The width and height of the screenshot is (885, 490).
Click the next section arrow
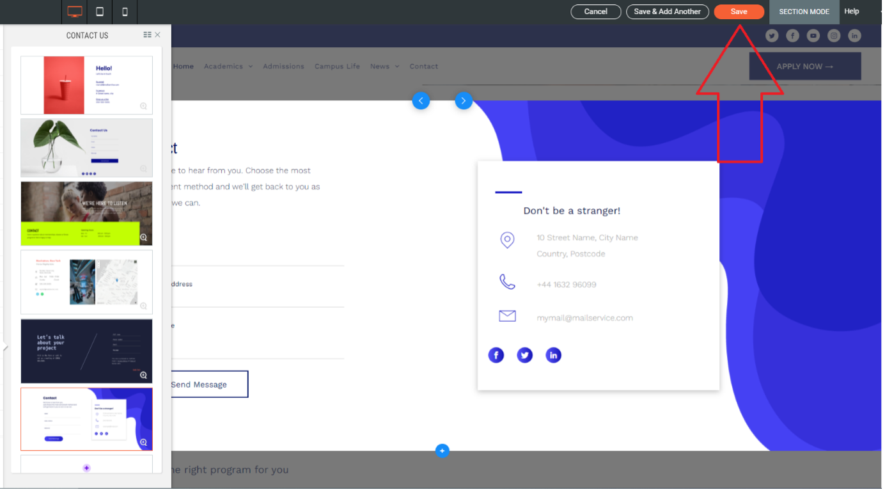tap(464, 100)
